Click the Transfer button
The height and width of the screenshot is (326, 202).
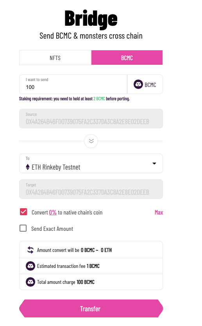click(x=91, y=308)
